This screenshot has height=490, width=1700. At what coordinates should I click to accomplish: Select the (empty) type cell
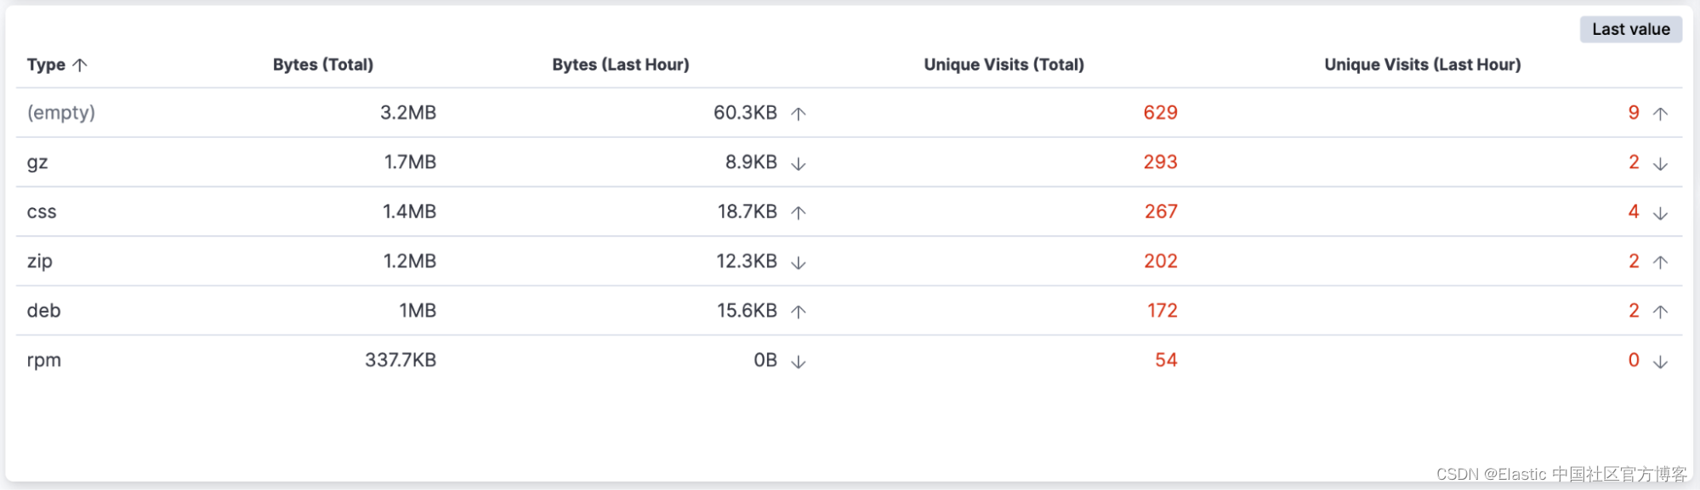(61, 112)
